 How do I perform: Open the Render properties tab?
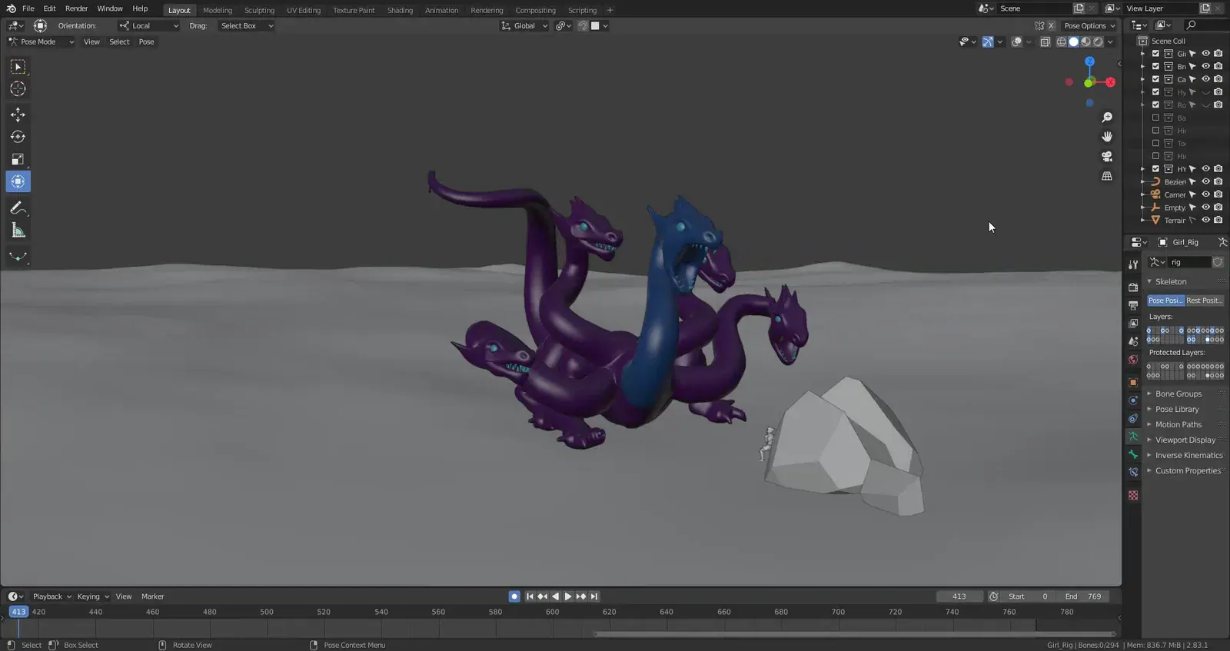1133,287
